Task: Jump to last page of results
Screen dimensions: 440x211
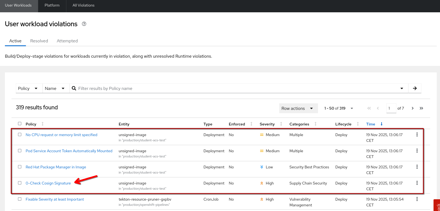Action: coord(421,108)
